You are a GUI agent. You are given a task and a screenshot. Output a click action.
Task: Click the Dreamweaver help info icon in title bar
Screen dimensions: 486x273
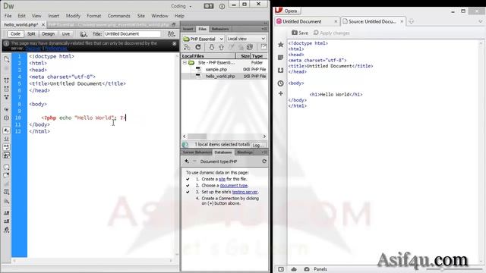pyautogui.click(x=222, y=6)
